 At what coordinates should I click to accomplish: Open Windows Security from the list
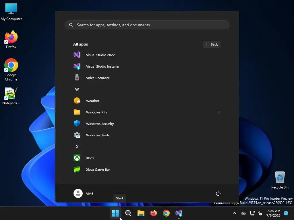tap(147, 124)
